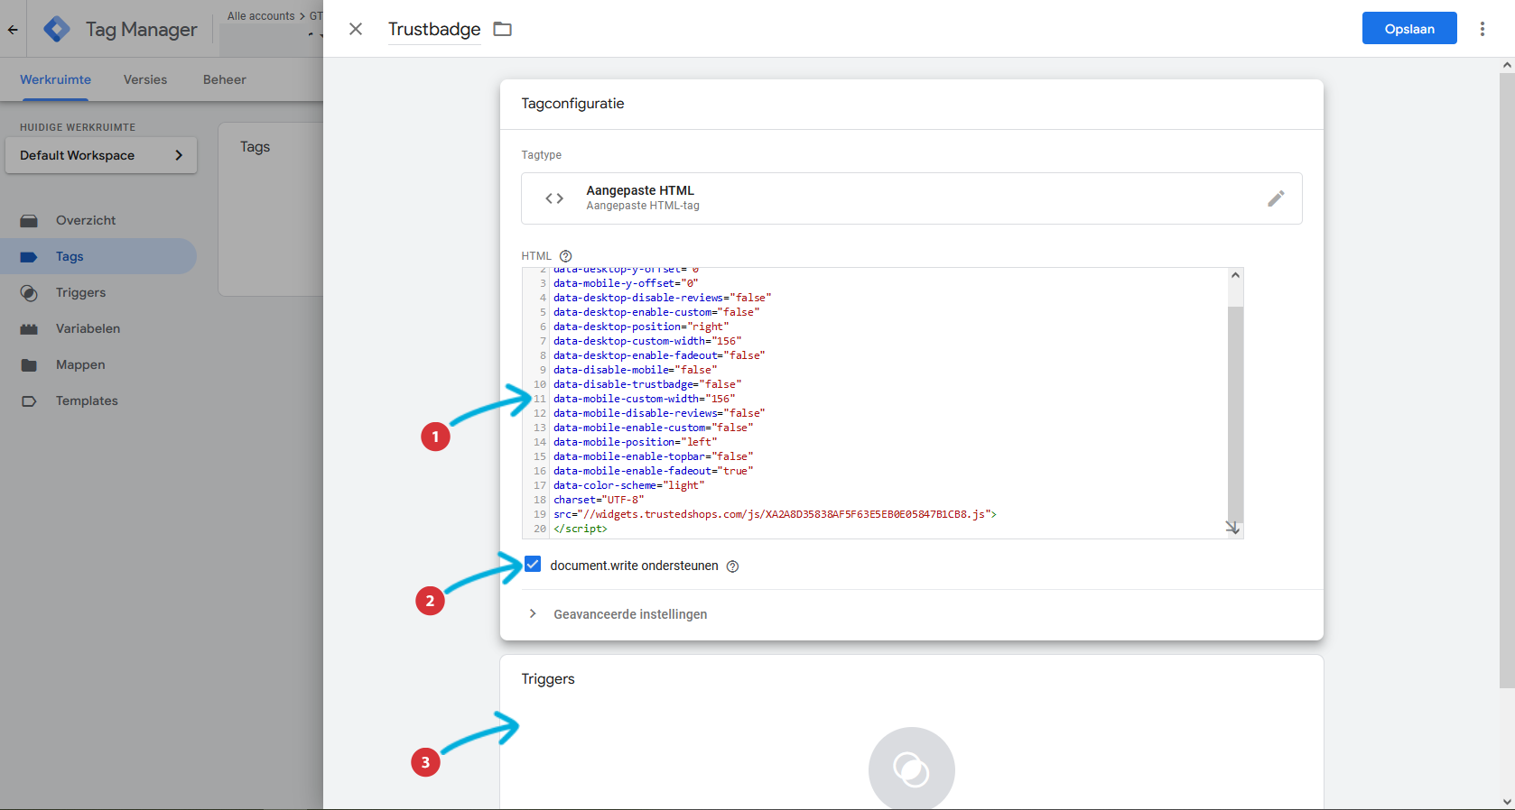Open the Werkruimte tab
1515x810 pixels.
[55, 79]
